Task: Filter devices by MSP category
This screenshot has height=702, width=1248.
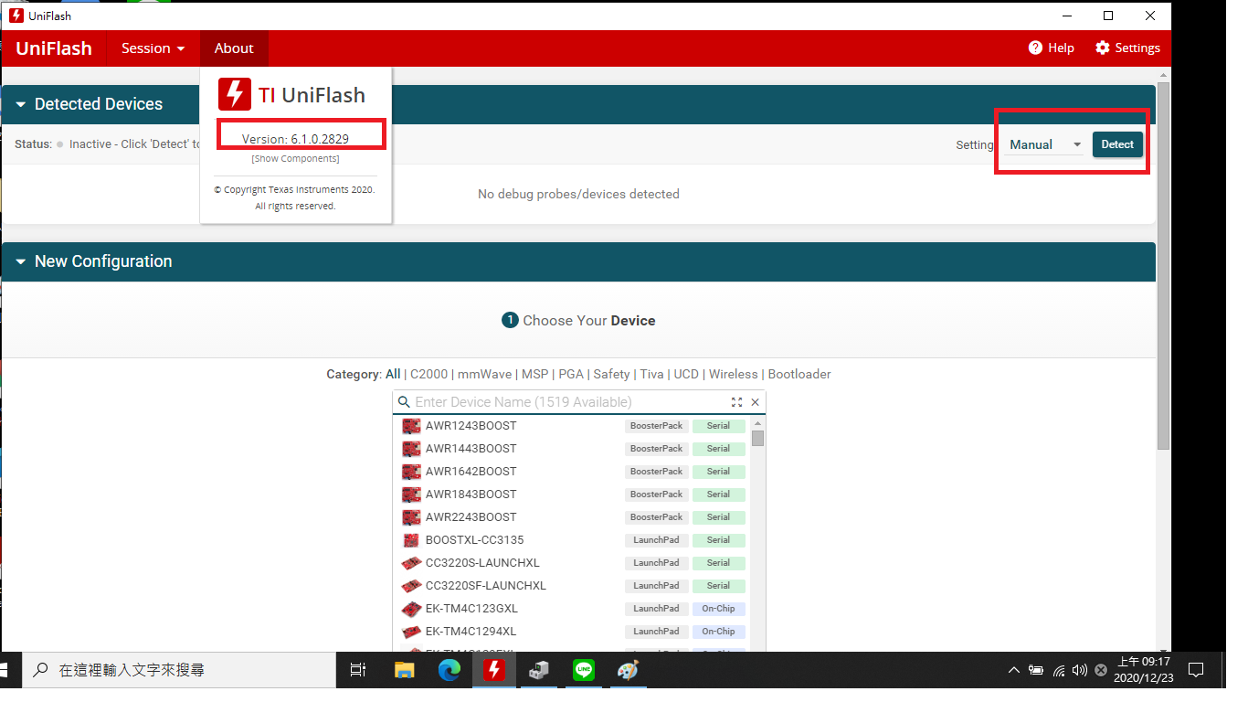Action: click(x=535, y=375)
